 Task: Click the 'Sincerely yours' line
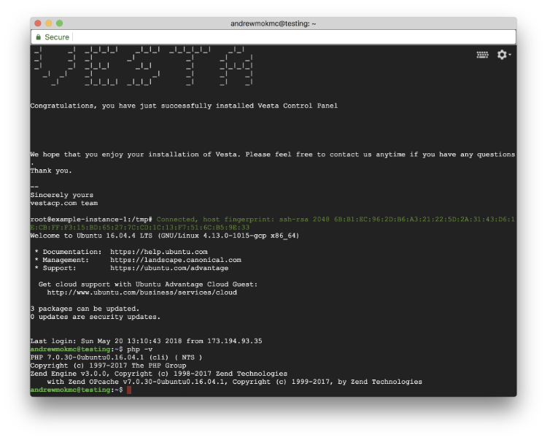62,195
